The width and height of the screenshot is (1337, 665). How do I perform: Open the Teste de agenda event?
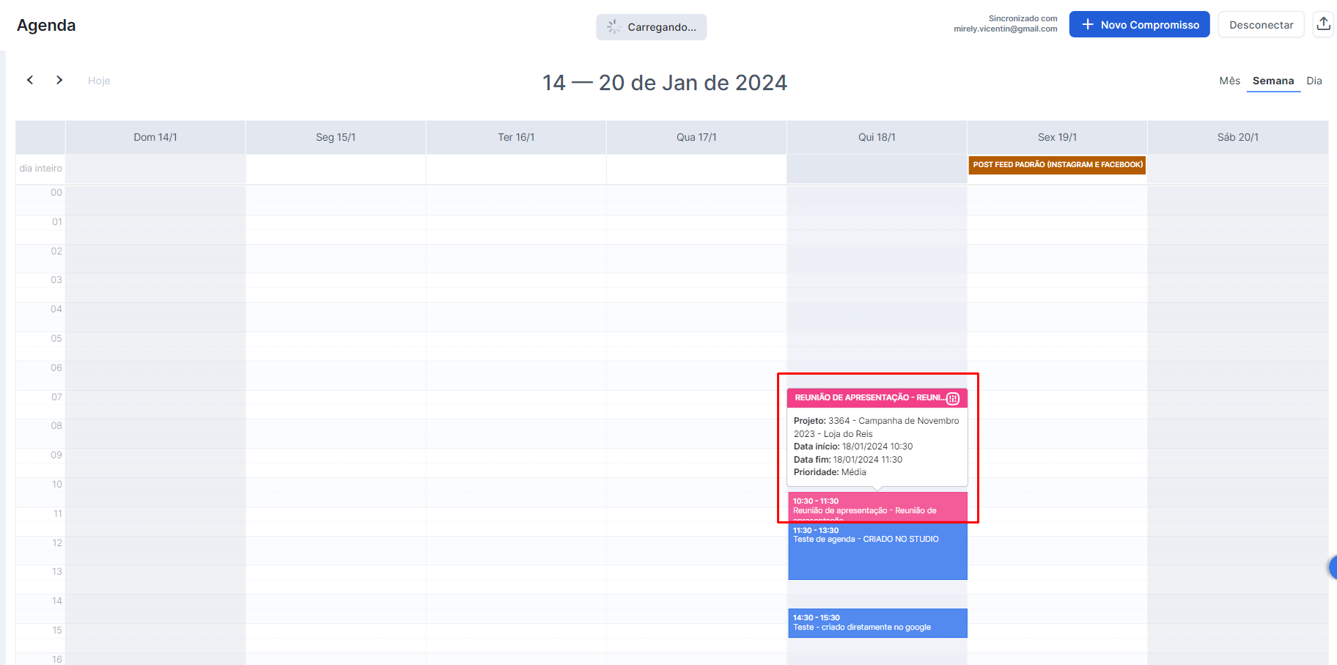[x=877, y=551]
